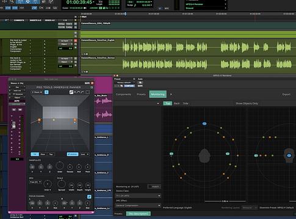
Task: Click the red record button on English voice-over track
Action: [76, 41]
